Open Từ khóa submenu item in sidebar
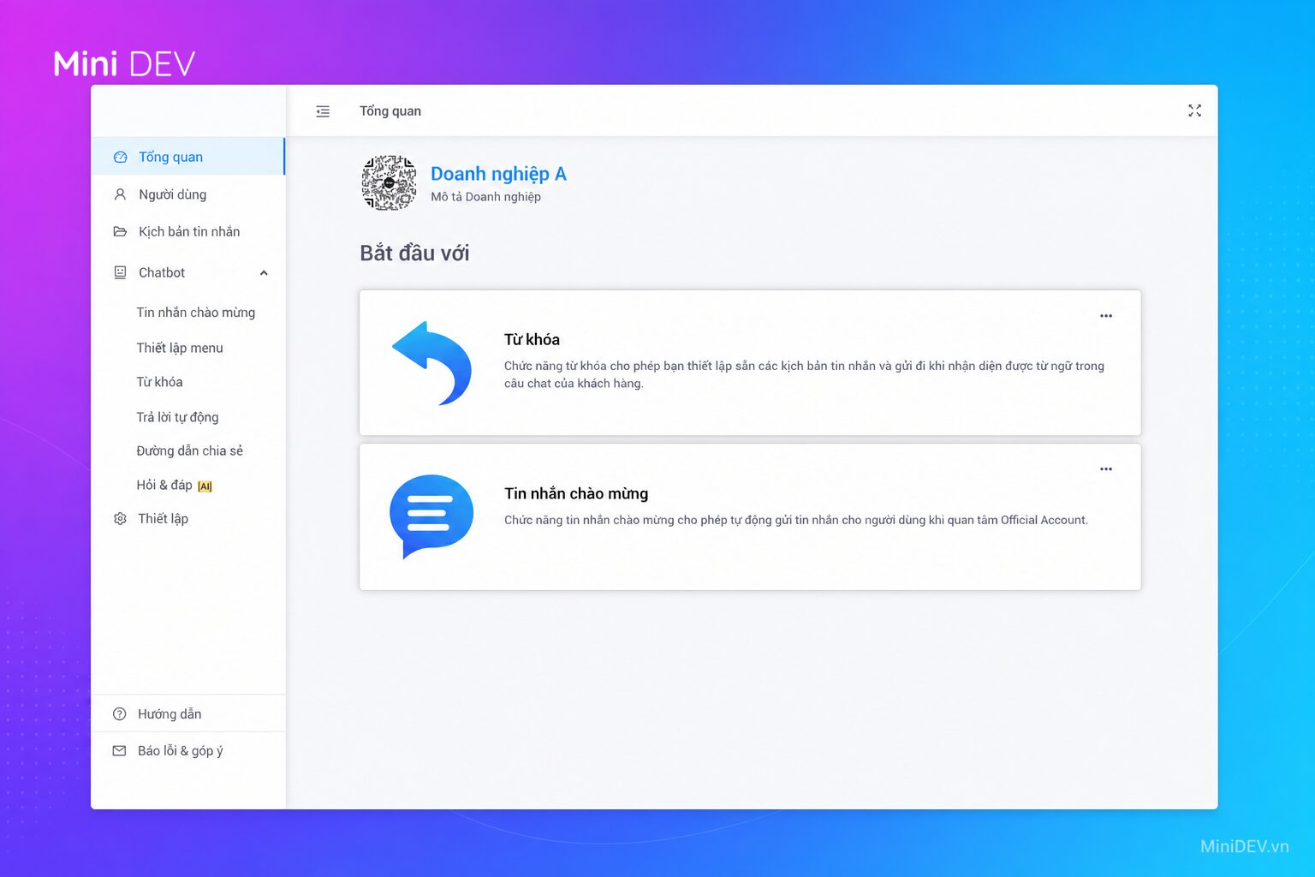 159,382
